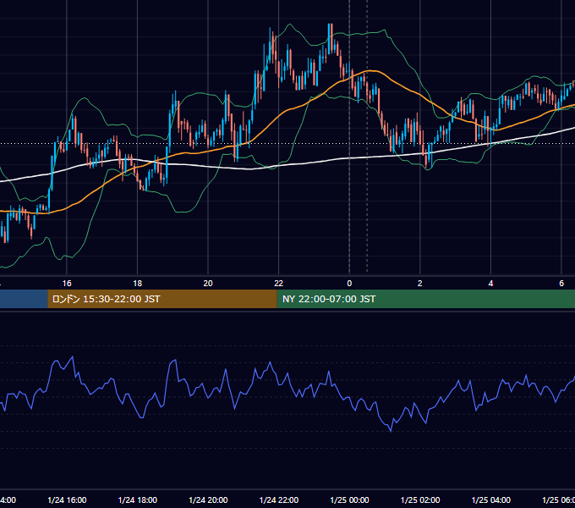Image resolution: width=575 pixels, height=508 pixels.
Task: Click the 1/24 18:00 time label
Action: (x=138, y=500)
